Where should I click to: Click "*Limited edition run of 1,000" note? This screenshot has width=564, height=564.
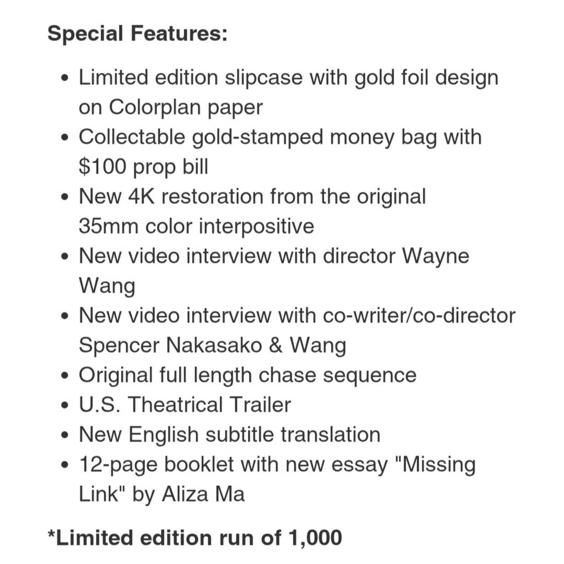[x=195, y=538]
